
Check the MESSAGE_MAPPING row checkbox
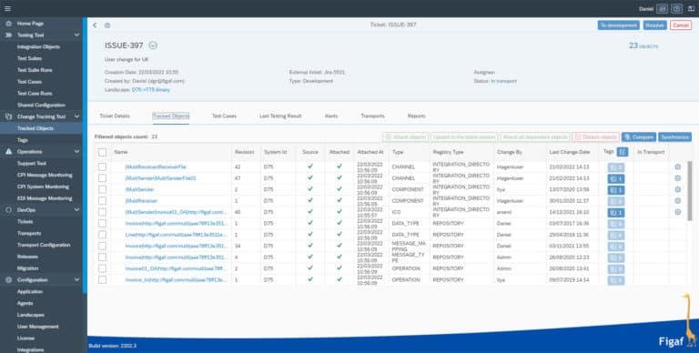tap(103, 246)
